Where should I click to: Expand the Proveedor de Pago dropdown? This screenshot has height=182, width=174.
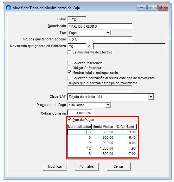[x=108, y=105]
